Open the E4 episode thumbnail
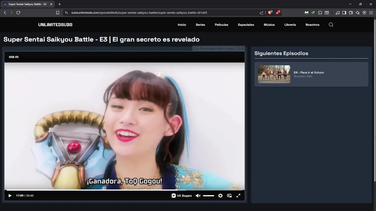The height and width of the screenshot is (211, 376). click(274, 74)
